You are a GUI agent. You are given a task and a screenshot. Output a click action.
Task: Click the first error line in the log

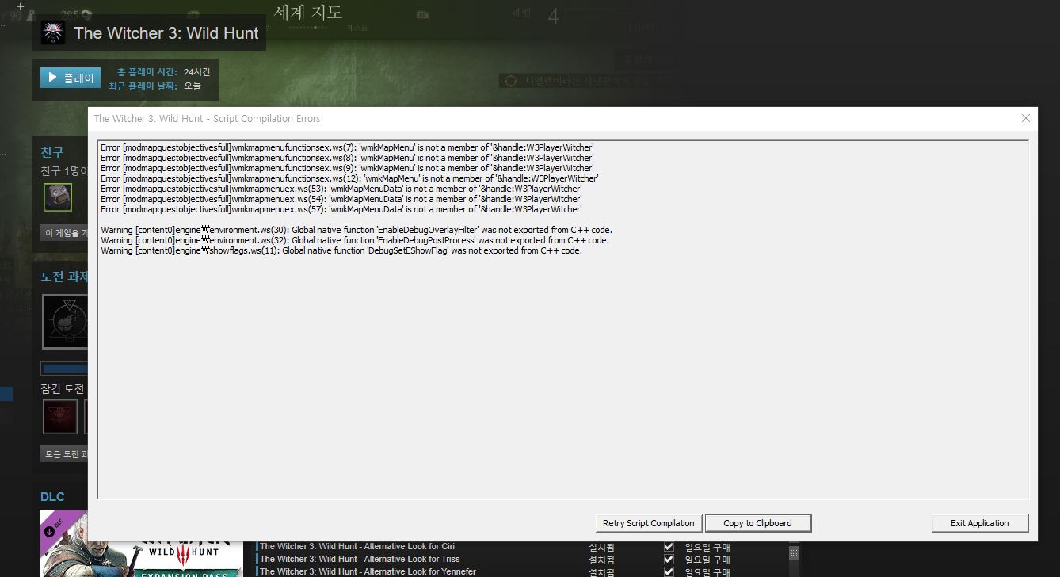coord(347,147)
